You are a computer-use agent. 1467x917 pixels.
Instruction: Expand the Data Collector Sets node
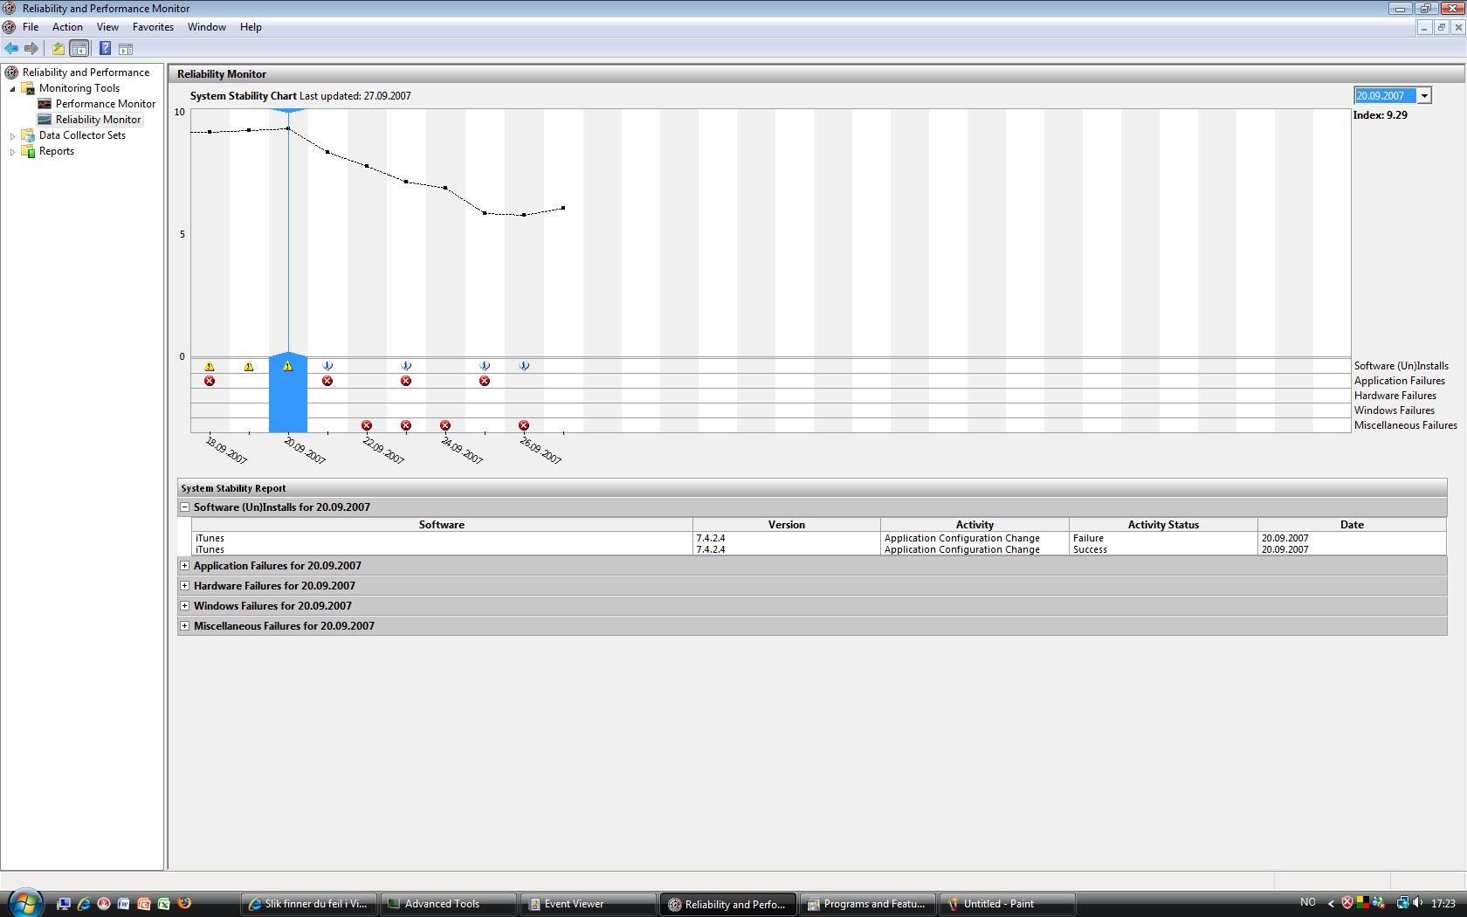pos(12,135)
